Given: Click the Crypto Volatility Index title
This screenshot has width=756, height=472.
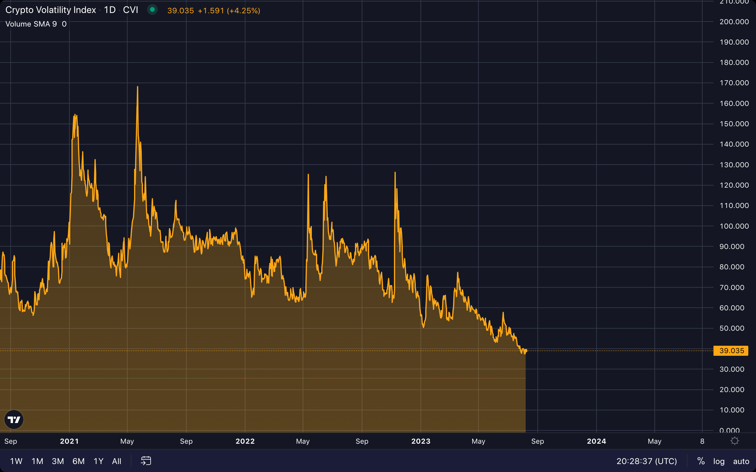Looking at the screenshot, I should pyautogui.click(x=50, y=10).
